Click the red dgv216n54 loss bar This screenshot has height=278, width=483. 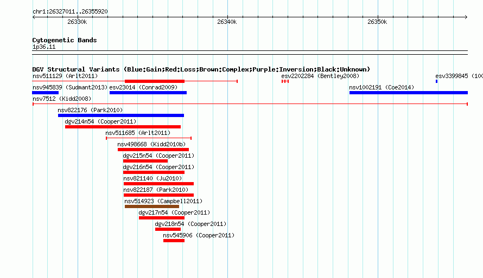[154, 172]
